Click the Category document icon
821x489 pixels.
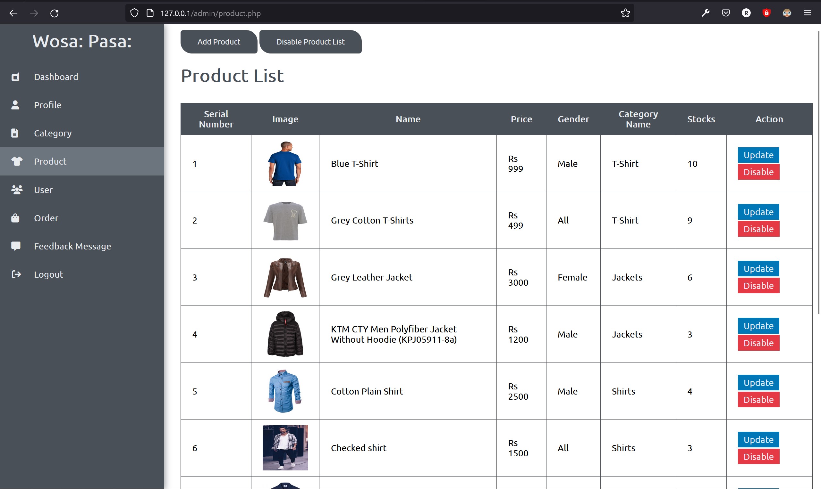click(14, 133)
